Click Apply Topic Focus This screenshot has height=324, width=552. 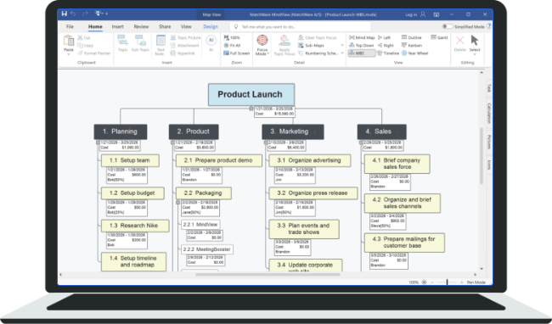(284, 45)
